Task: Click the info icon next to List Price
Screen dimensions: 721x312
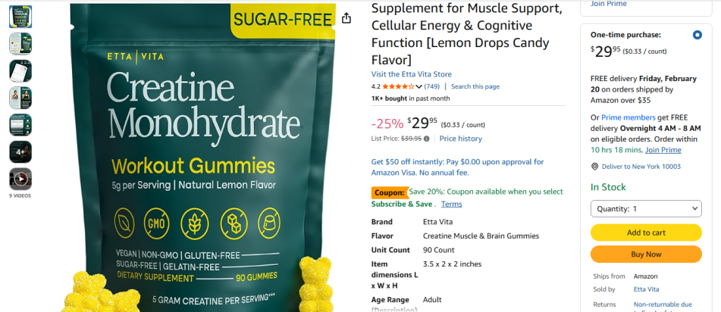Action: (x=427, y=139)
